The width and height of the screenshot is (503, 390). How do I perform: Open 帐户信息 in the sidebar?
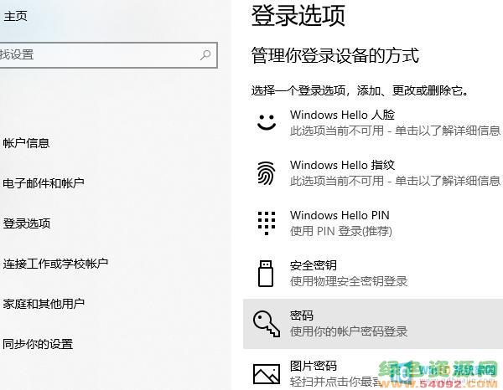pos(26,143)
